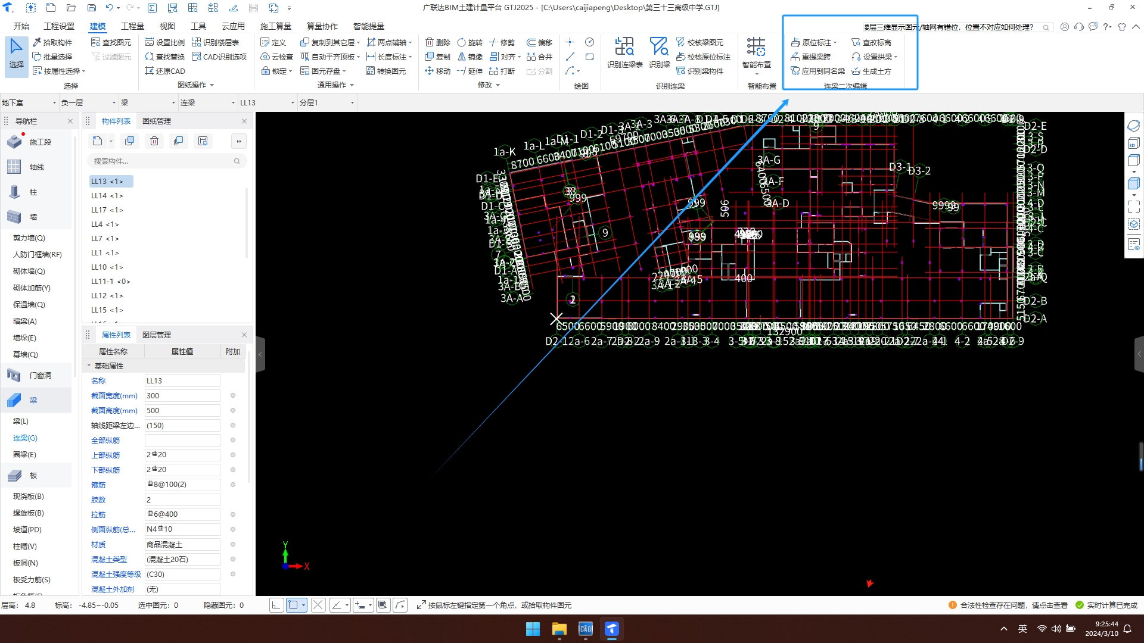The width and height of the screenshot is (1144, 643).
Task: Click 删除 (delete) in the ribbon
Action: point(438,42)
